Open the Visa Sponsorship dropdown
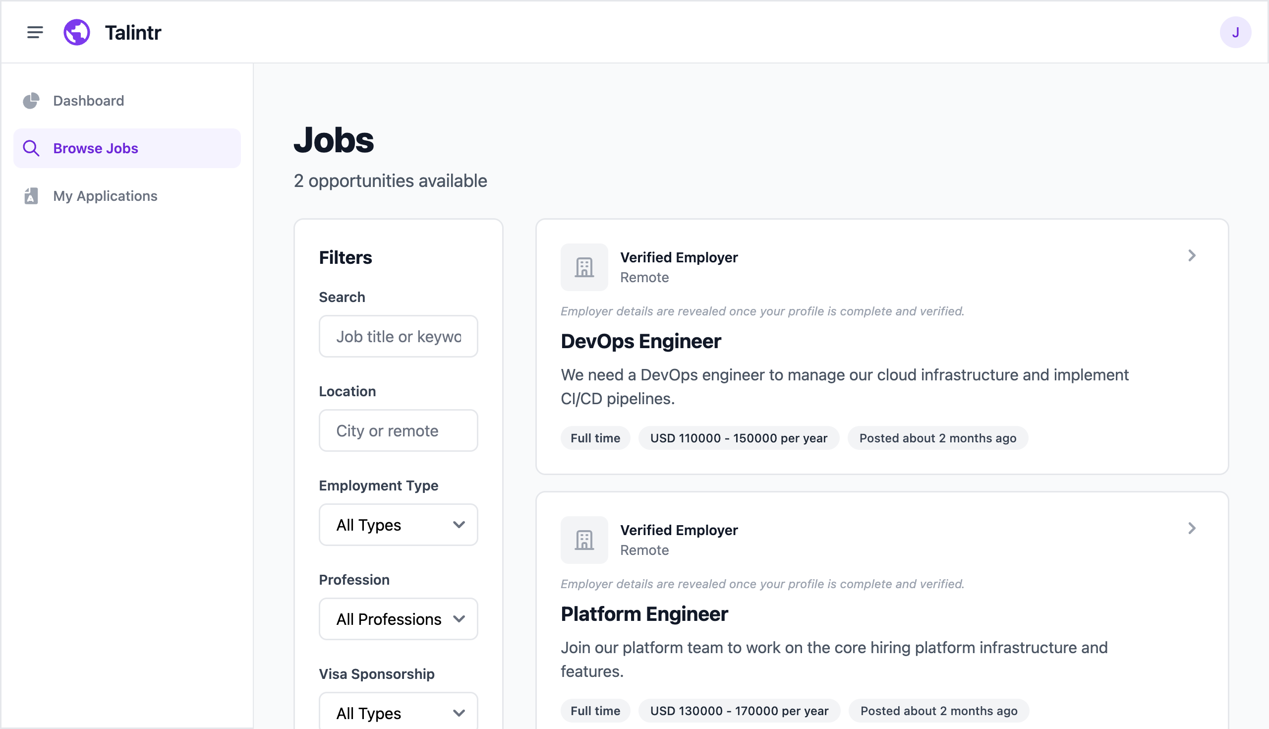 click(398, 712)
